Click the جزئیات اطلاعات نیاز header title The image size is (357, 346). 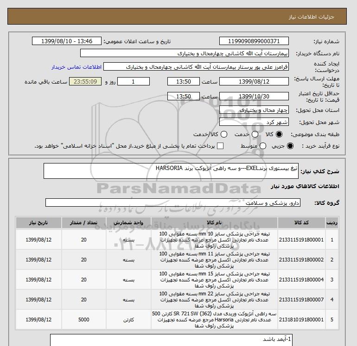[x=311, y=17]
